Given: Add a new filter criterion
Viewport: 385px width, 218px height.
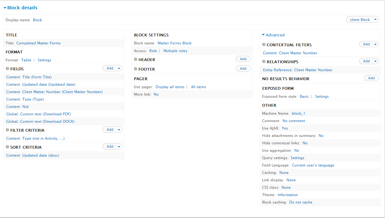Looking at the screenshot, I should coord(110,130).
